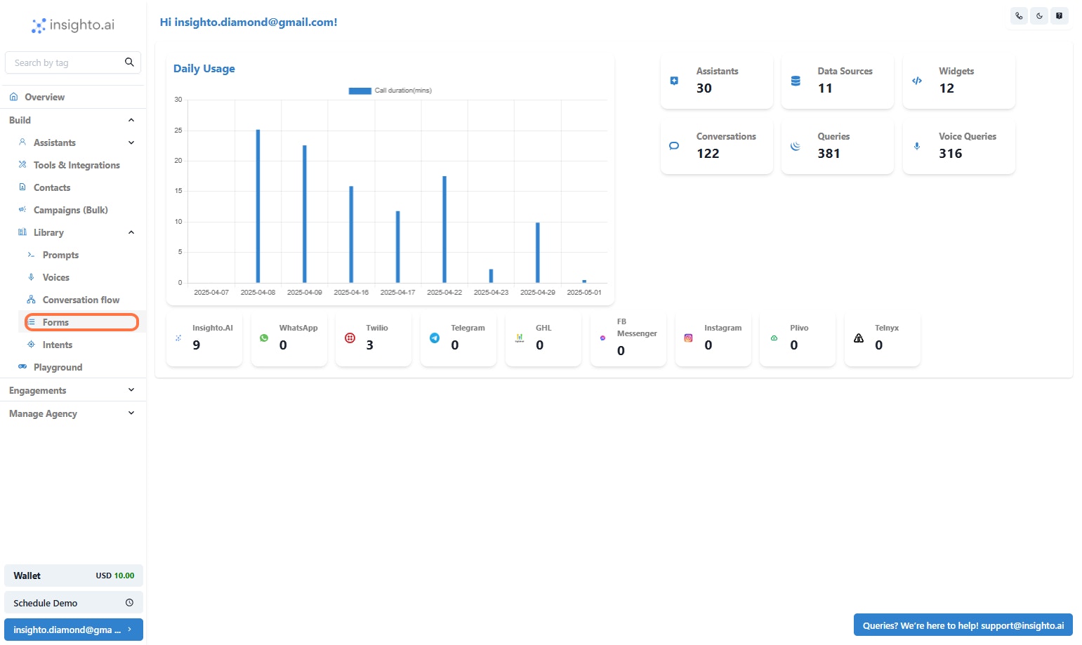Click the support@insighto.ai help banner
The width and height of the screenshot is (1082, 645).
pos(963,625)
